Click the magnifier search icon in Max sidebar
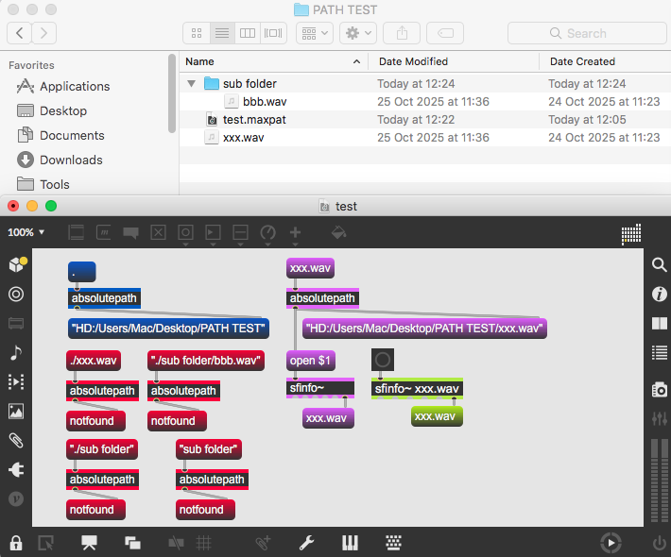Image resolution: width=671 pixels, height=557 pixels. [x=660, y=265]
